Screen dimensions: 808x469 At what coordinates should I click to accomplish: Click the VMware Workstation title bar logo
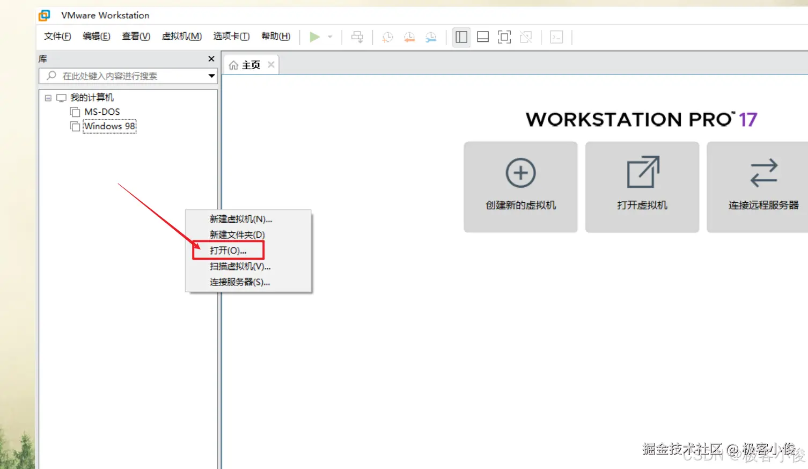[x=45, y=16]
